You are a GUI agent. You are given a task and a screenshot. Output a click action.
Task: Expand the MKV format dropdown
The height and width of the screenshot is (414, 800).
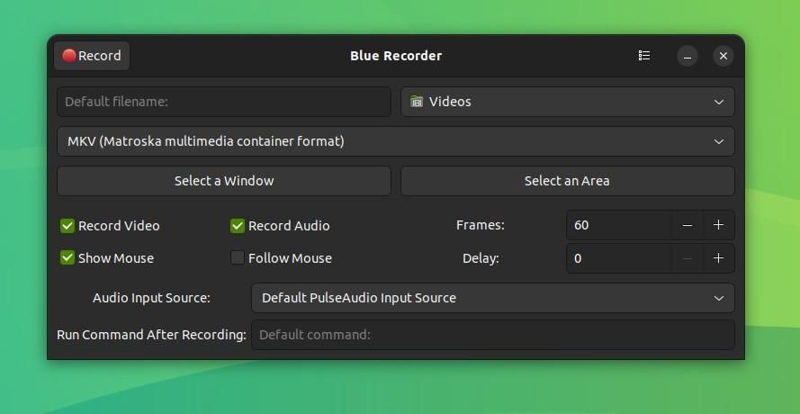pyautogui.click(x=395, y=141)
